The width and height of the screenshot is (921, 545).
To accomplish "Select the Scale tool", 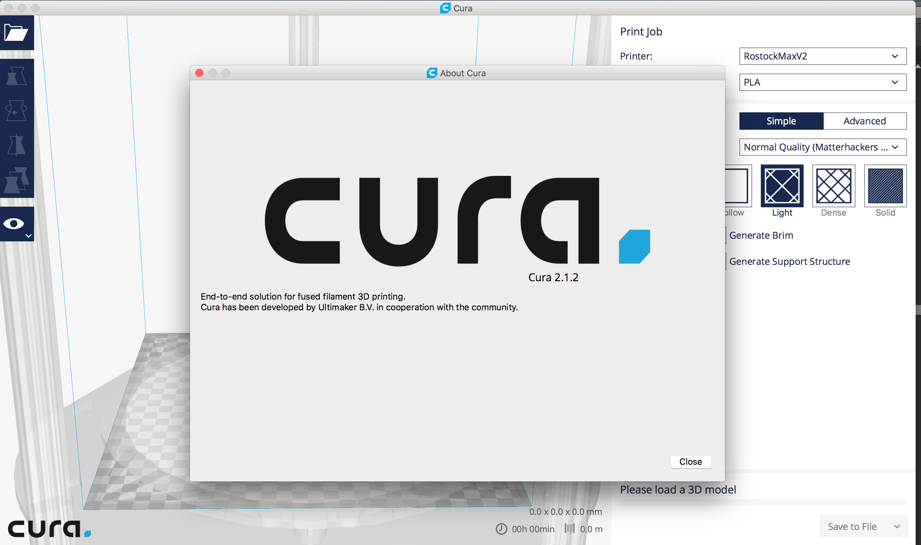I will pos(16,76).
